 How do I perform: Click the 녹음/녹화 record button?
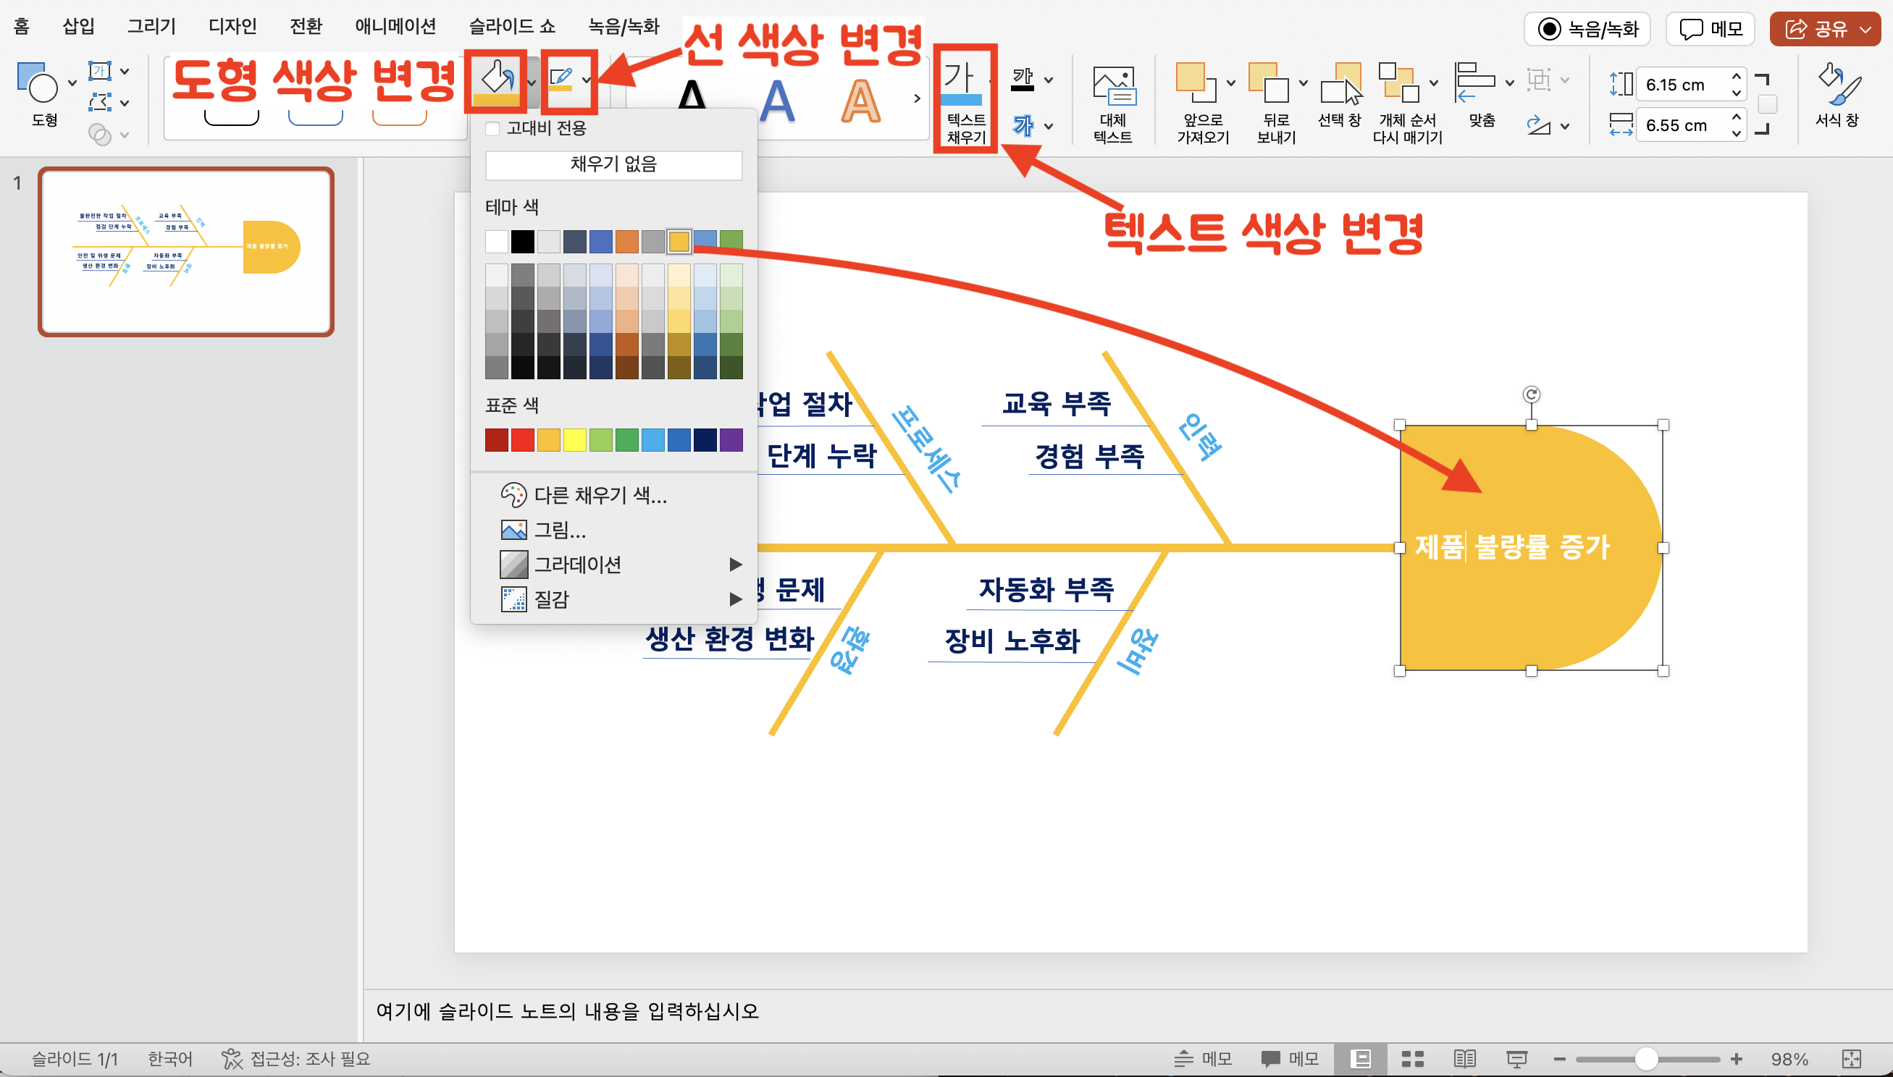[1587, 29]
